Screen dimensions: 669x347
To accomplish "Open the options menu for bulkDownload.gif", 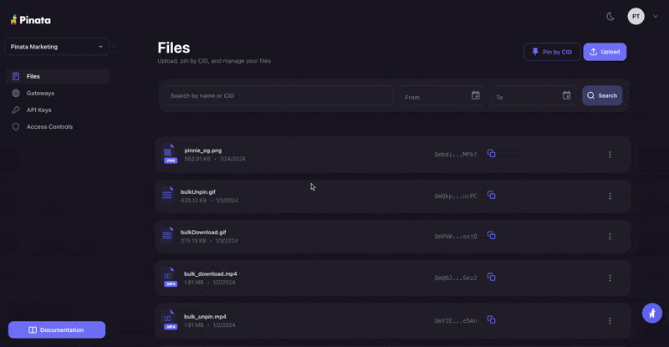I will pyautogui.click(x=610, y=237).
